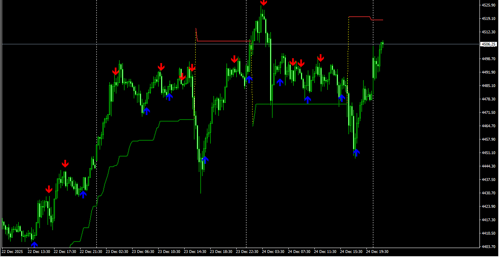Select the blue up arrow near 23 Dec 06:30
499x257 pixels.
click(x=146, y=111)
